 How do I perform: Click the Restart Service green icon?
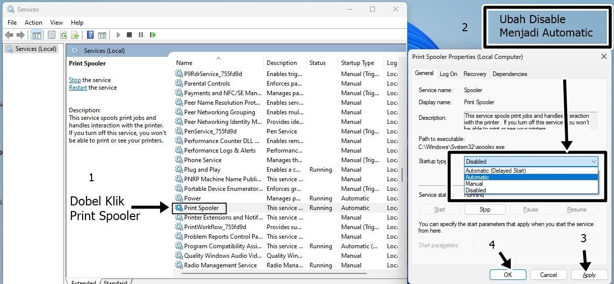click(x=153, y=35)
